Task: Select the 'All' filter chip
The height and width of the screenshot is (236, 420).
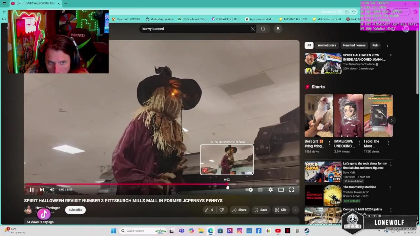Action: pyautogui.click(x=309, y=45)
